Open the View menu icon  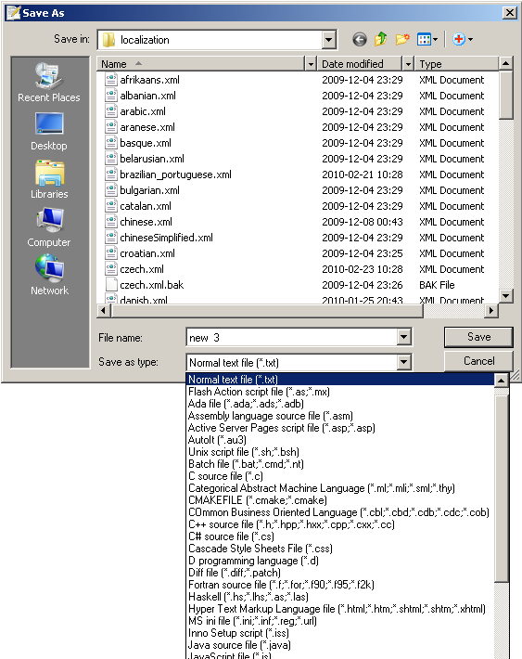[x=427, y=40]
